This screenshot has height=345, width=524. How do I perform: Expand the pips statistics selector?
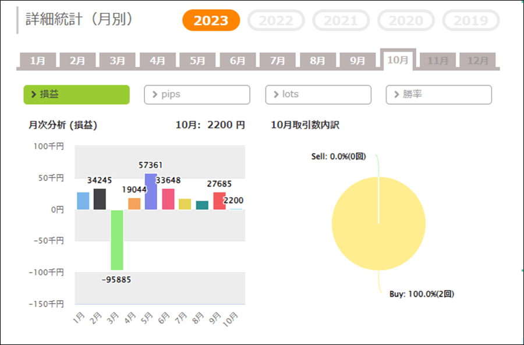tap(197, 94)
